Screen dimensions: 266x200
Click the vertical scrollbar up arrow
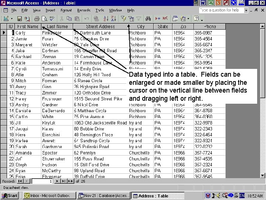pos(262,26)
